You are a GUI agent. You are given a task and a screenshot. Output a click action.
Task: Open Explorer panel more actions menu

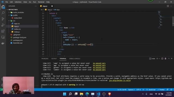[36, 6]
